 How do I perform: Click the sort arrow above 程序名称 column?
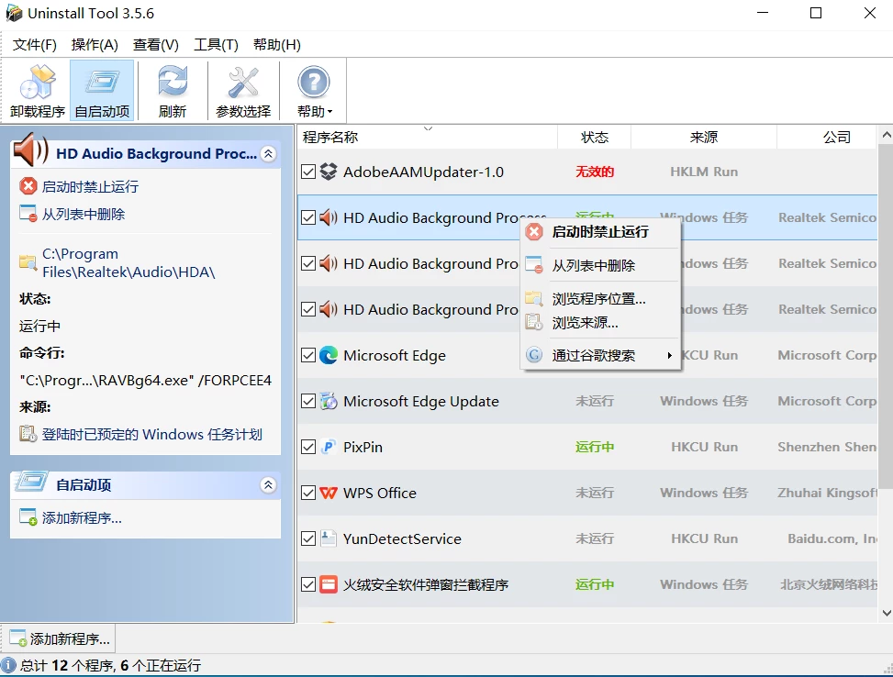point(429,128)
